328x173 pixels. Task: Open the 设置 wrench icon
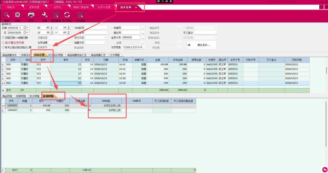point(45,15)
